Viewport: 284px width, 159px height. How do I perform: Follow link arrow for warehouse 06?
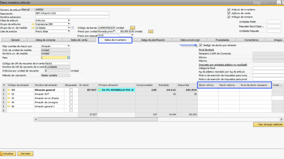[x=9, y=106]
